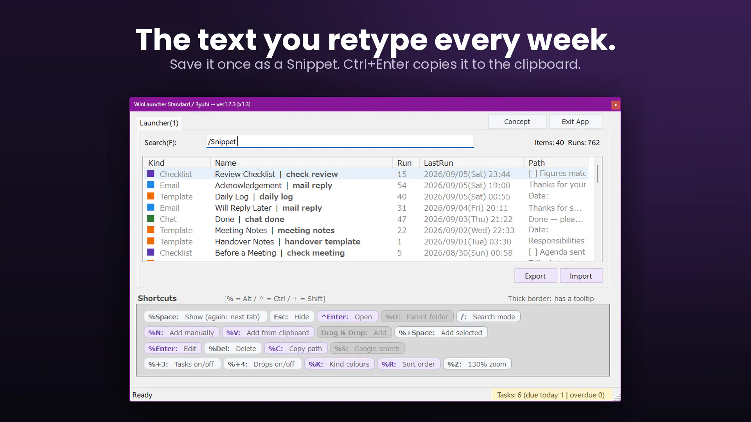Image resolution: width=751 pixels, height=422 pixels.
Task: Sort the list by the Name column header
Action: click(x=301, y=163)
